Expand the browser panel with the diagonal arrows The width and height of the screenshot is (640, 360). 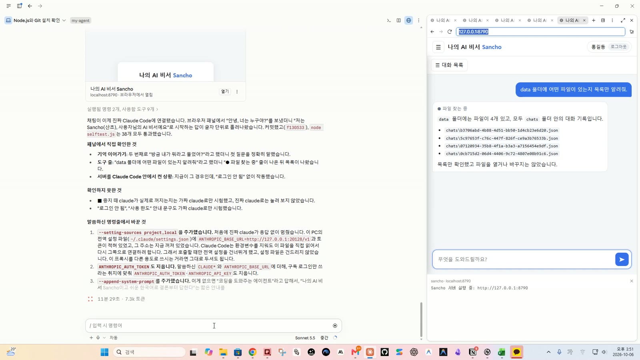623,20
